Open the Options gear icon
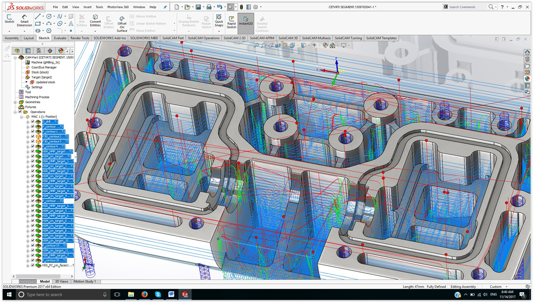The height and width of the screenshot is (302, 533). pyautogui.click(x=256, y=7)
